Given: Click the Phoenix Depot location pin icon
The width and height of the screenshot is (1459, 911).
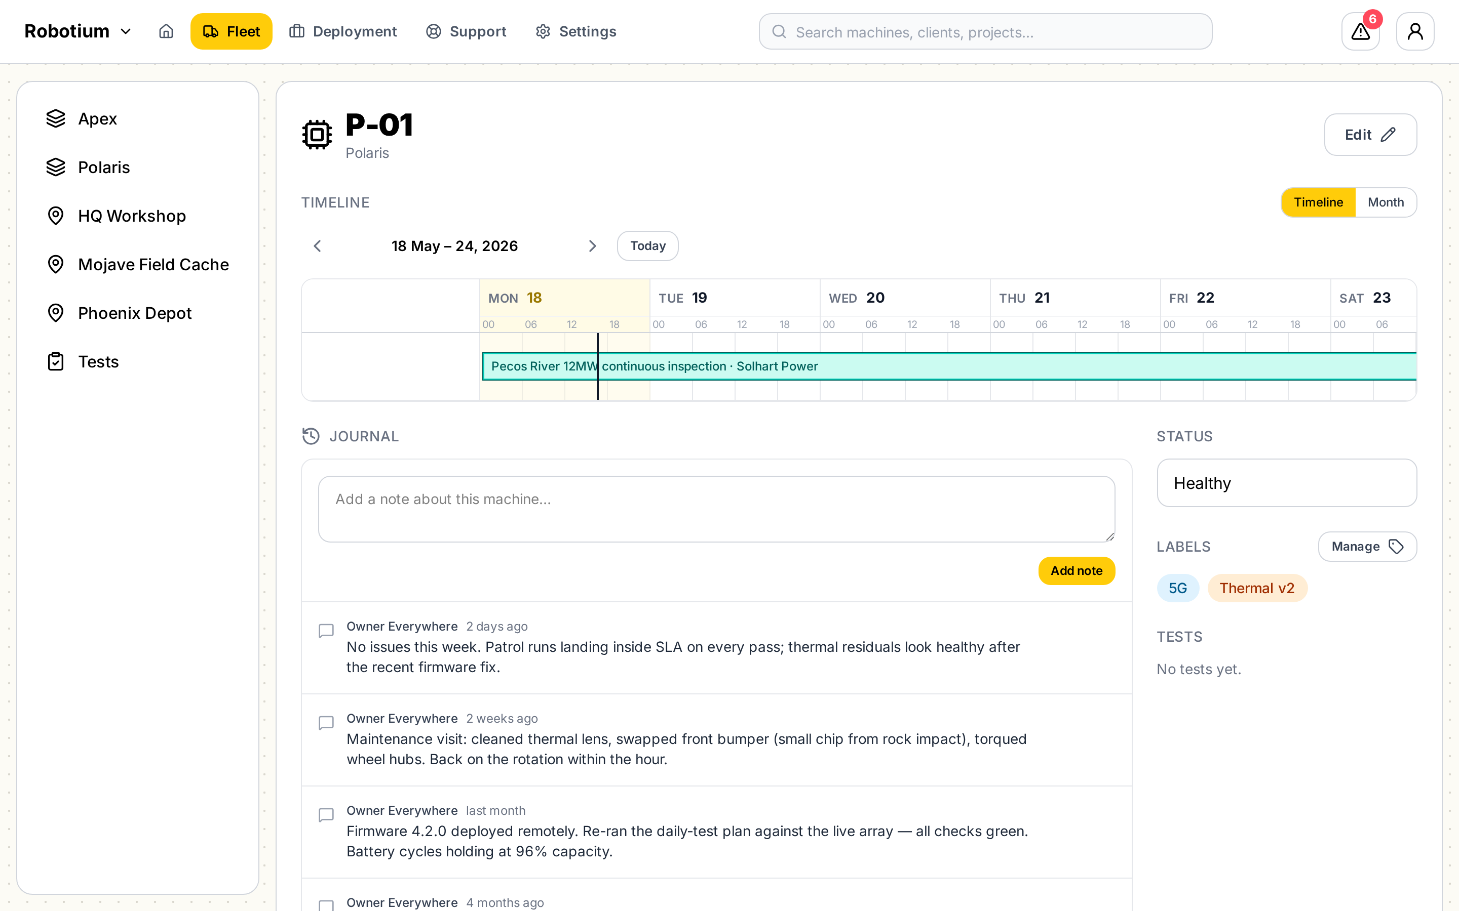Looking at the screenshot, I should tap(55, 313).
